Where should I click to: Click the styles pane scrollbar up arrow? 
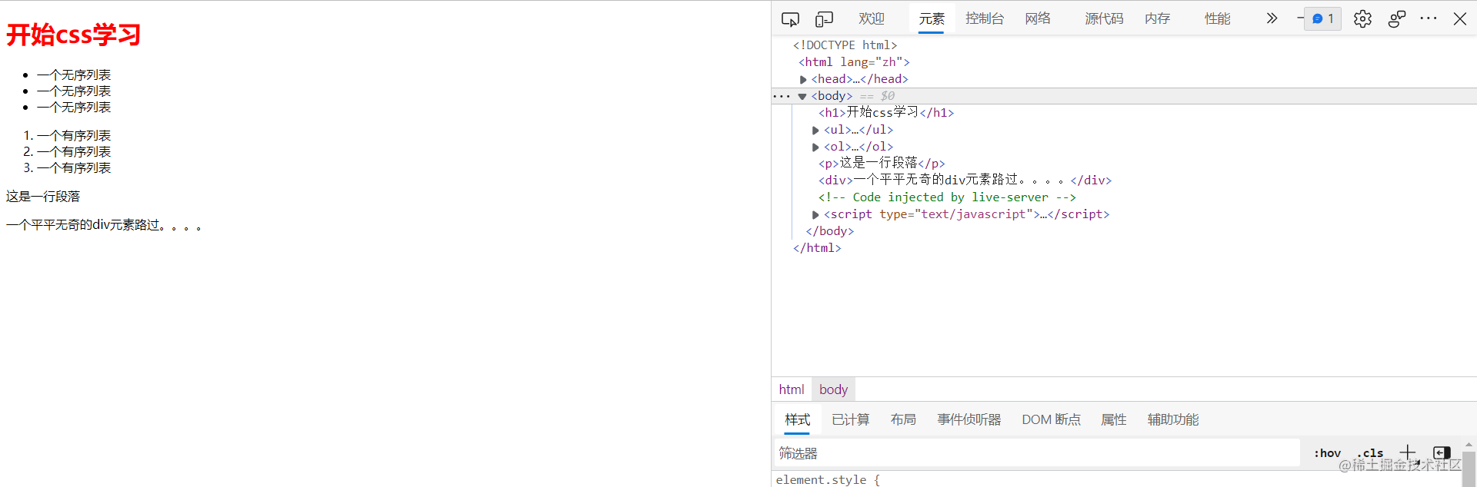[1469, 445]
